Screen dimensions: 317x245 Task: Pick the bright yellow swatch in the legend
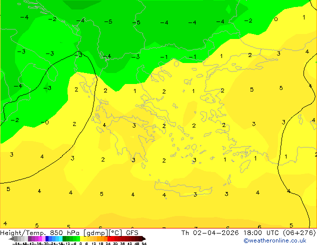pos(81,238)
